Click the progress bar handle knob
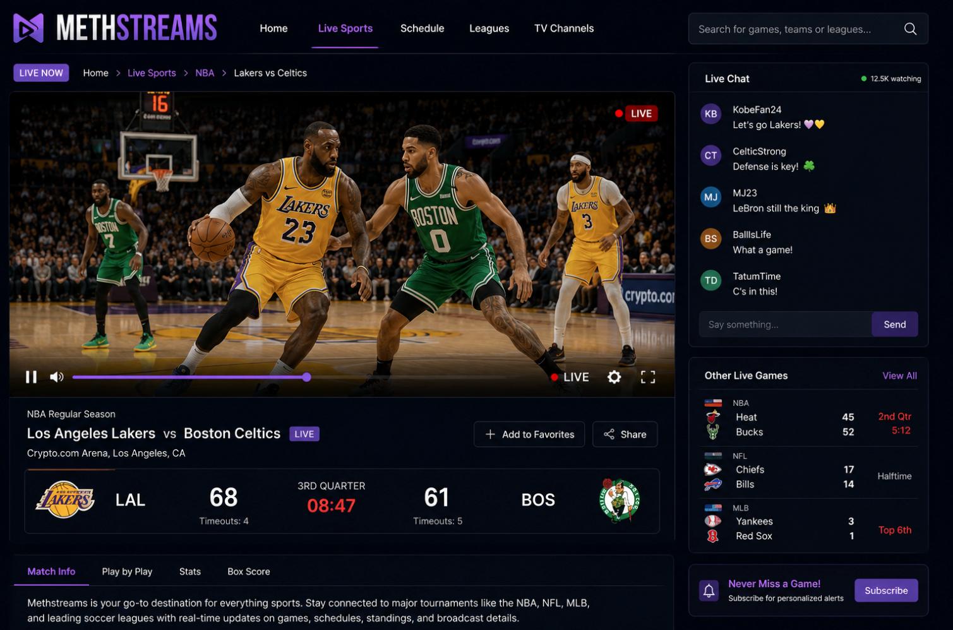 click(306, 377)
